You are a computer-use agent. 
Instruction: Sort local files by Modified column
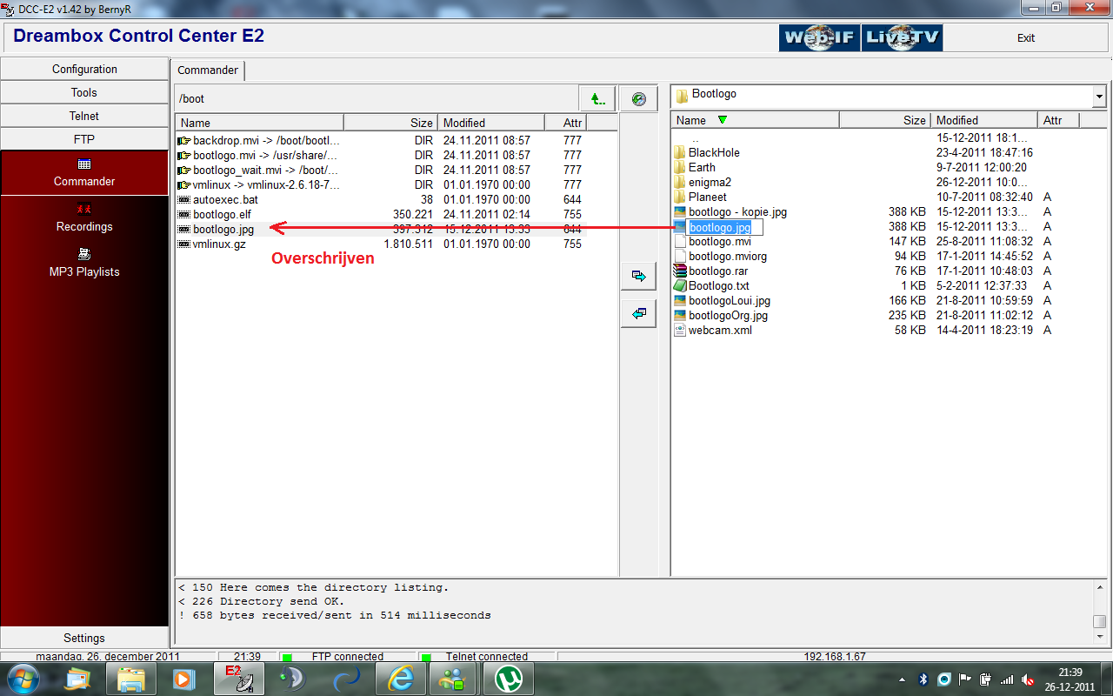coord(984,120)
